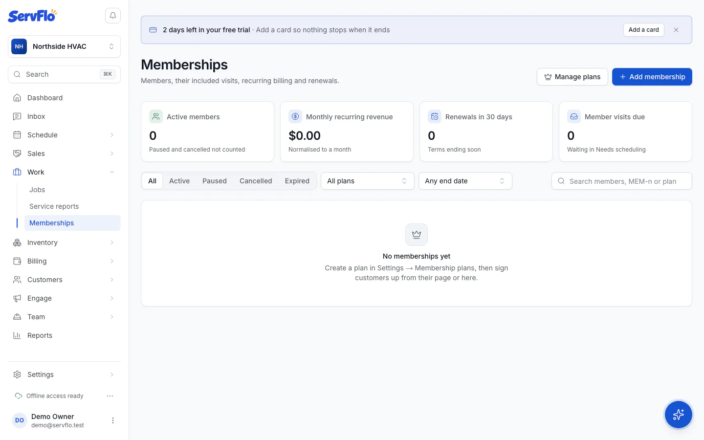Click demo@servflo.test email text
Image resolution: width=704 pixels, height=440 pixels.
click(58, 425)
